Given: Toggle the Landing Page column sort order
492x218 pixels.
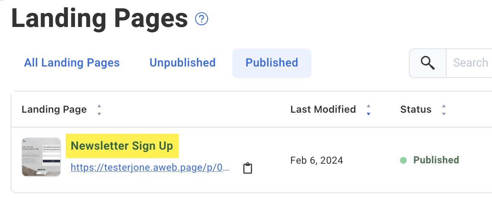Looking at the screenshot, I should tap(99, 109).
